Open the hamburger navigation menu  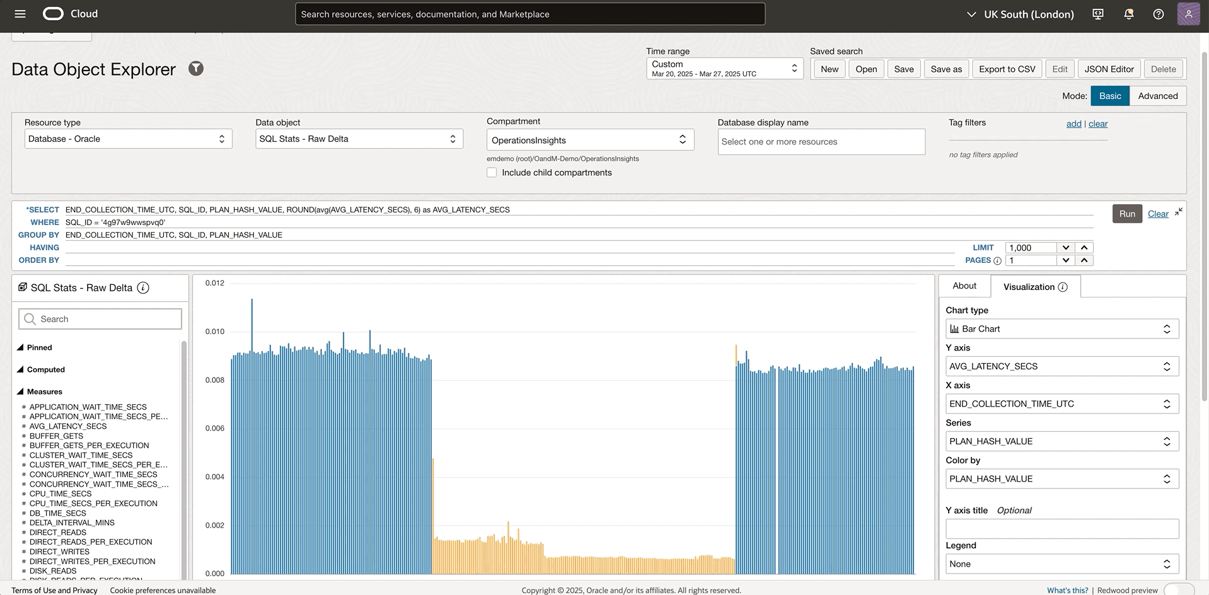[x=20, y=14]
